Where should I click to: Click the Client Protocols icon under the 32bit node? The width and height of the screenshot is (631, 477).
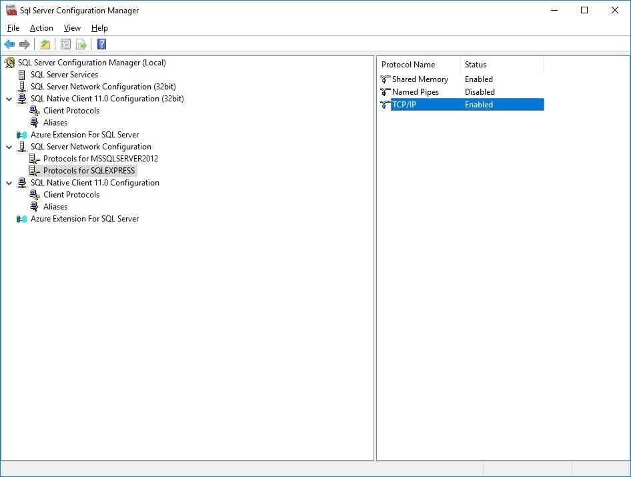pyautogui.click(x=35, y=111)
